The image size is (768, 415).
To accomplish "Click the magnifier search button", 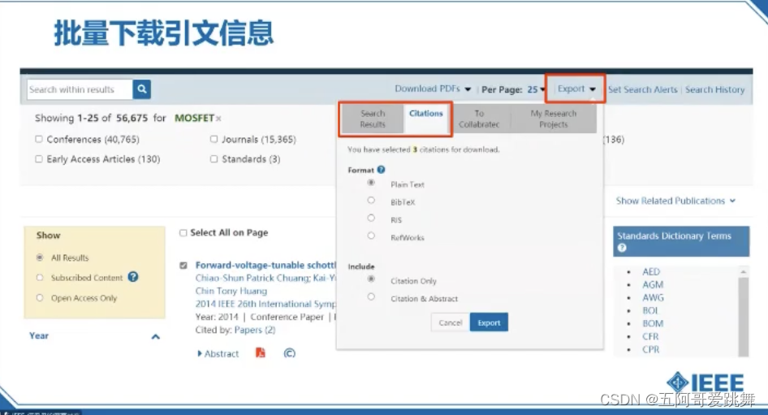I will [x=141, y=89].
